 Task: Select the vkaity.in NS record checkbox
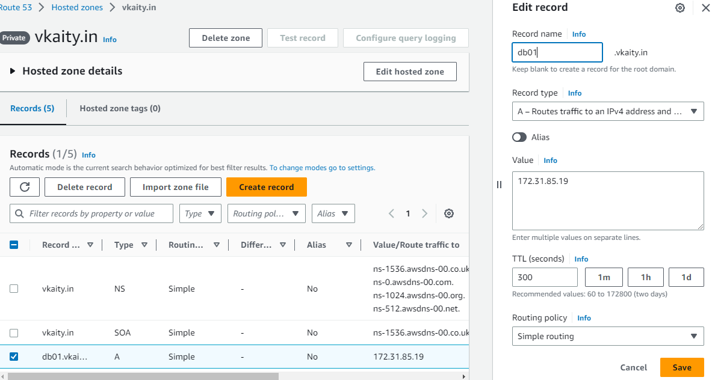(14, 289)
